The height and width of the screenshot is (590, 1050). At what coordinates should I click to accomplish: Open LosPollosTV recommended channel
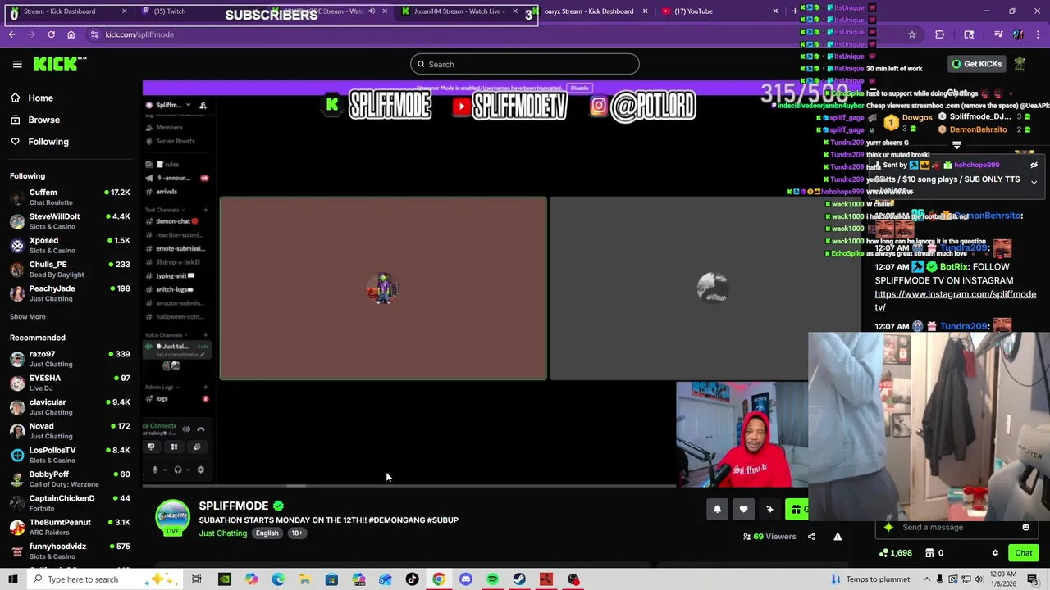70,455
